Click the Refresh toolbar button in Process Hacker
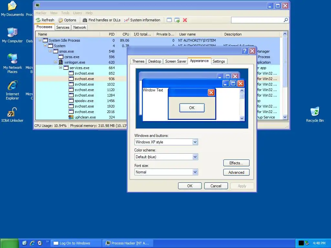Screen dimensions: 331x248 click(45, 20)
